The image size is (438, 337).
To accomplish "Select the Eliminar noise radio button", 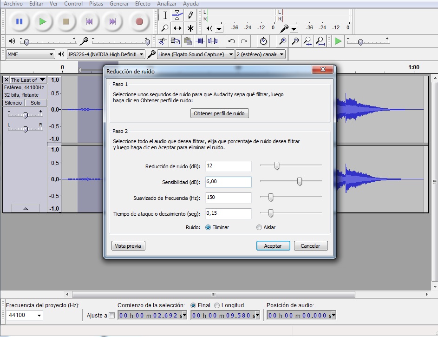I will [208, 227].
